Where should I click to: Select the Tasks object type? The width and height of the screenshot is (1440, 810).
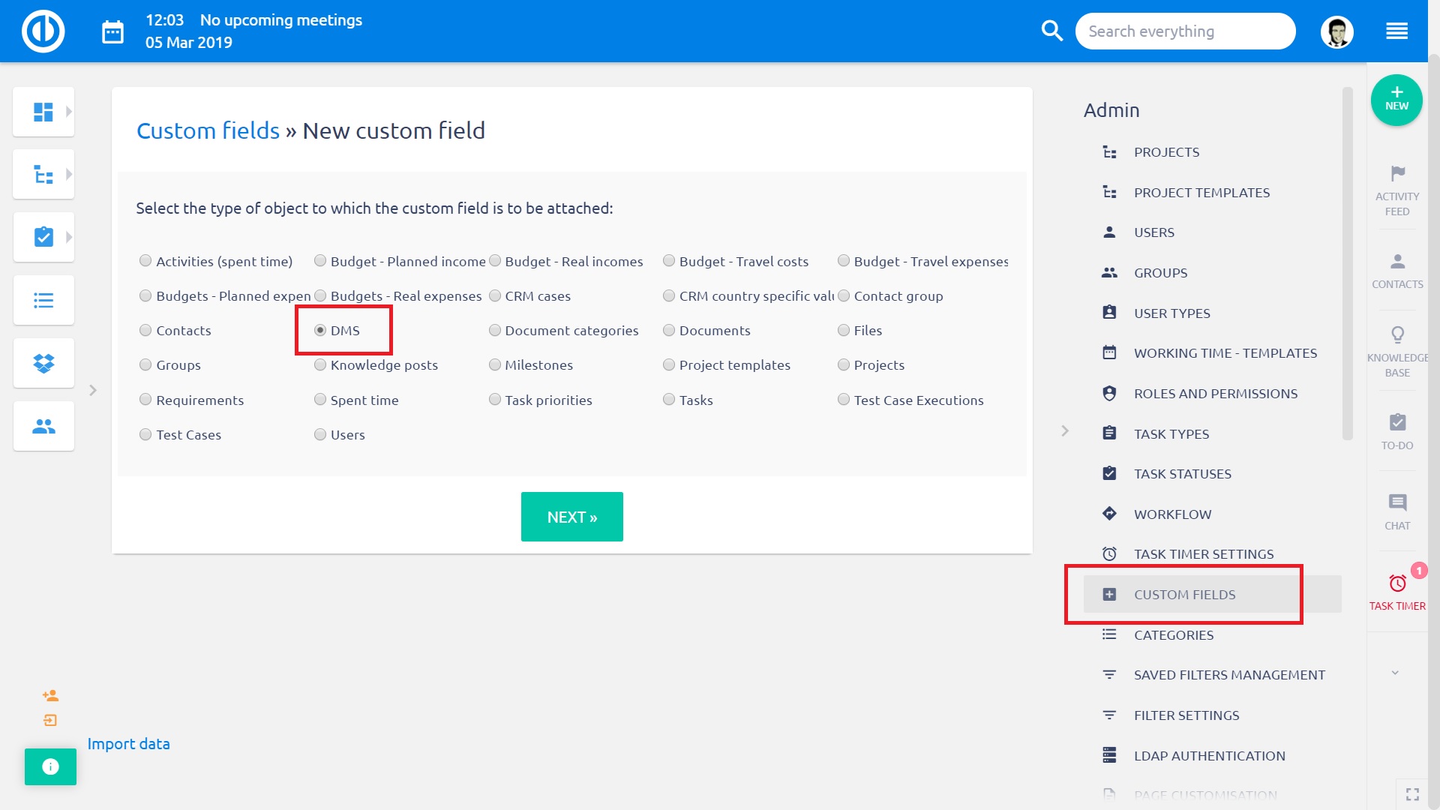point(668,400)
